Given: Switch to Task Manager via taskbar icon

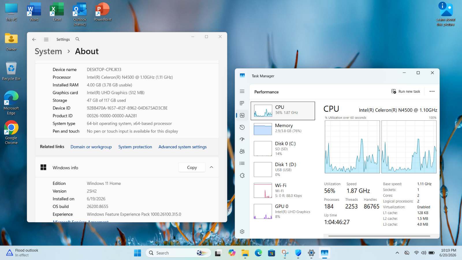Looking at the screenshot, I should pos(325,253).
